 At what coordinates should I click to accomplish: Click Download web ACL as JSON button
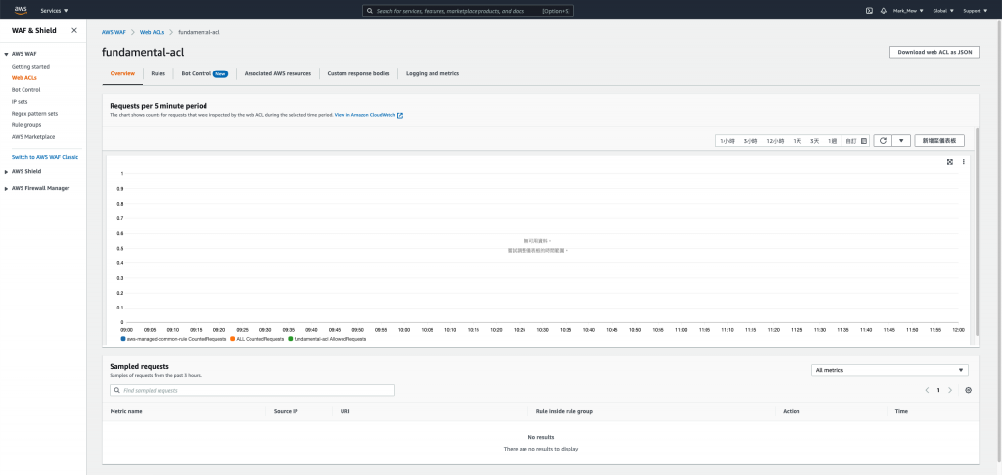tap(934, 53)
